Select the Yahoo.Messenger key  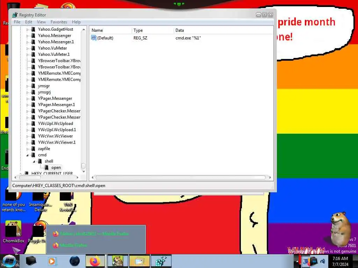55,36
